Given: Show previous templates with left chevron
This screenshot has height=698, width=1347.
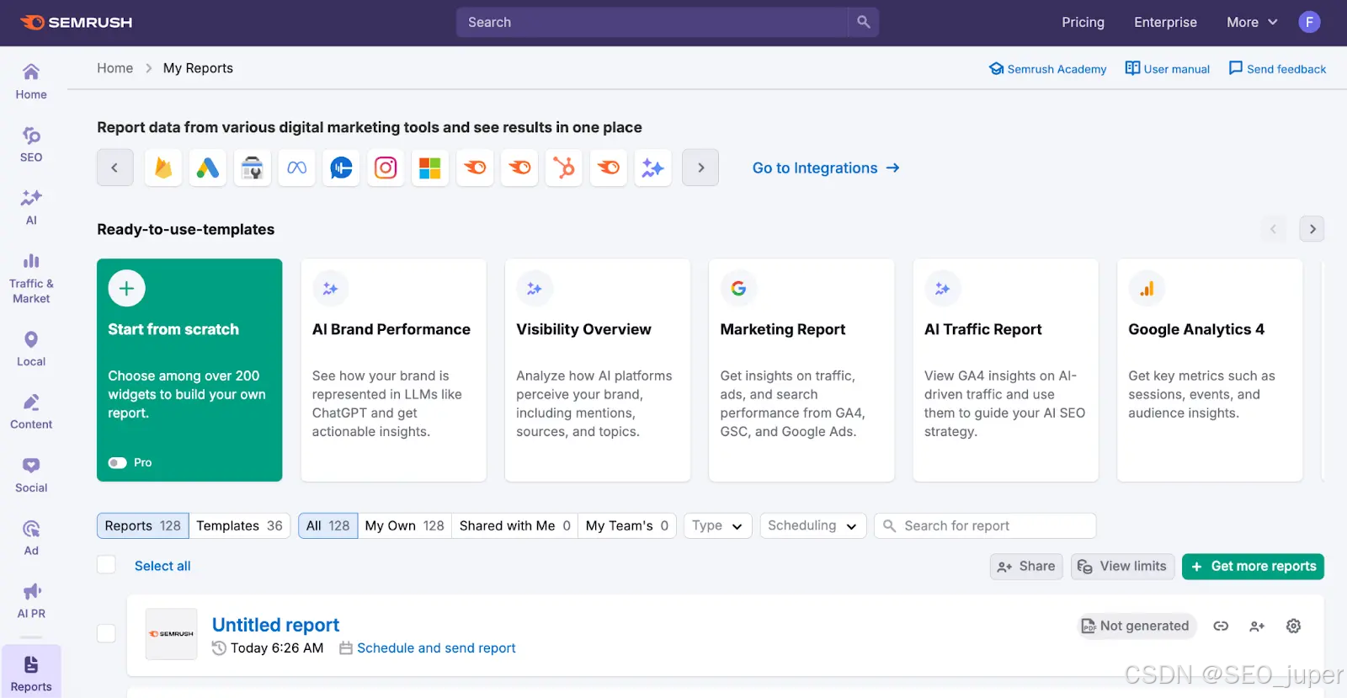Looking at the screenshot, I should tap(1273, 229).
